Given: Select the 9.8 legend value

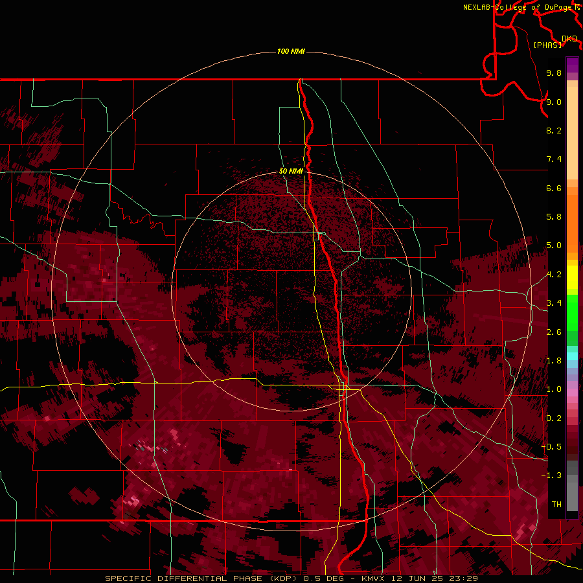Looking at the screenshot, I should click(x=554, y=73).
